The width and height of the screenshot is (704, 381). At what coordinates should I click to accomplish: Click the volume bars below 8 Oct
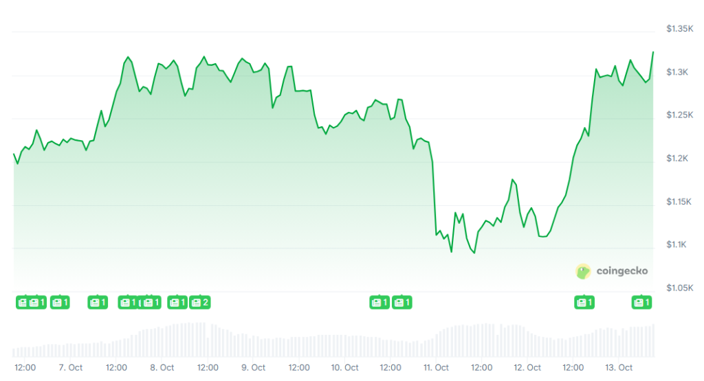(x=162, y=340)
